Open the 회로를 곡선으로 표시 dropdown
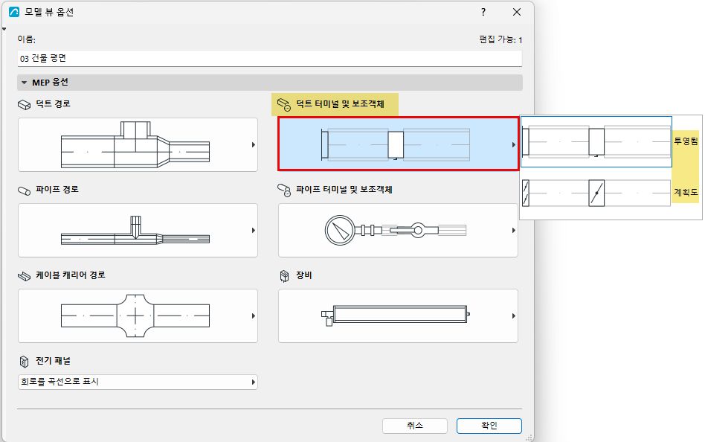 click(138, 382)
